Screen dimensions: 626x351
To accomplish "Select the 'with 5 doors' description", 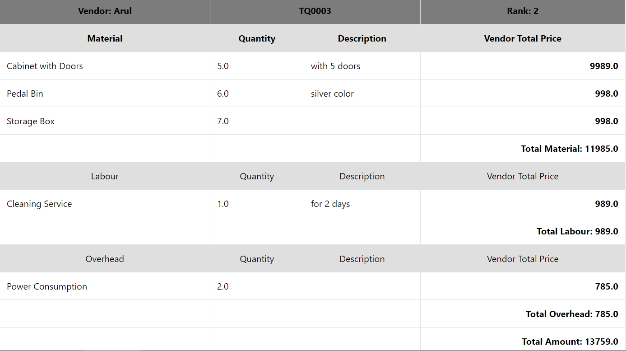I will (x=335, y=66).
